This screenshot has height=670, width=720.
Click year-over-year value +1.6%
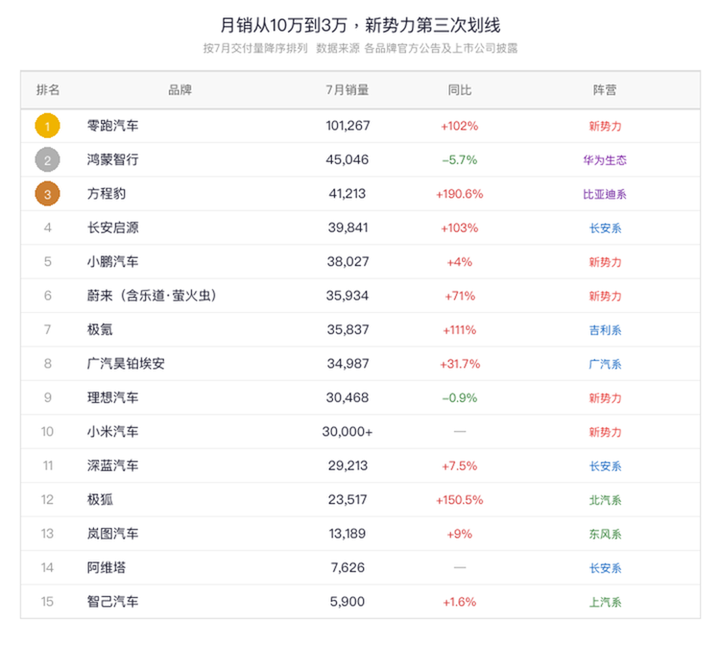click(x=460, y=602)
